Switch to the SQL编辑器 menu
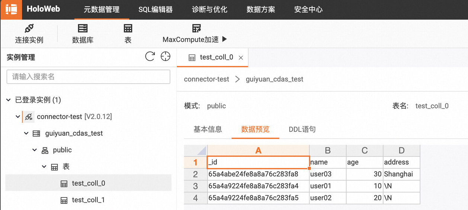The height and width of the screenshot is (210, 468). [x=156, y=10]
